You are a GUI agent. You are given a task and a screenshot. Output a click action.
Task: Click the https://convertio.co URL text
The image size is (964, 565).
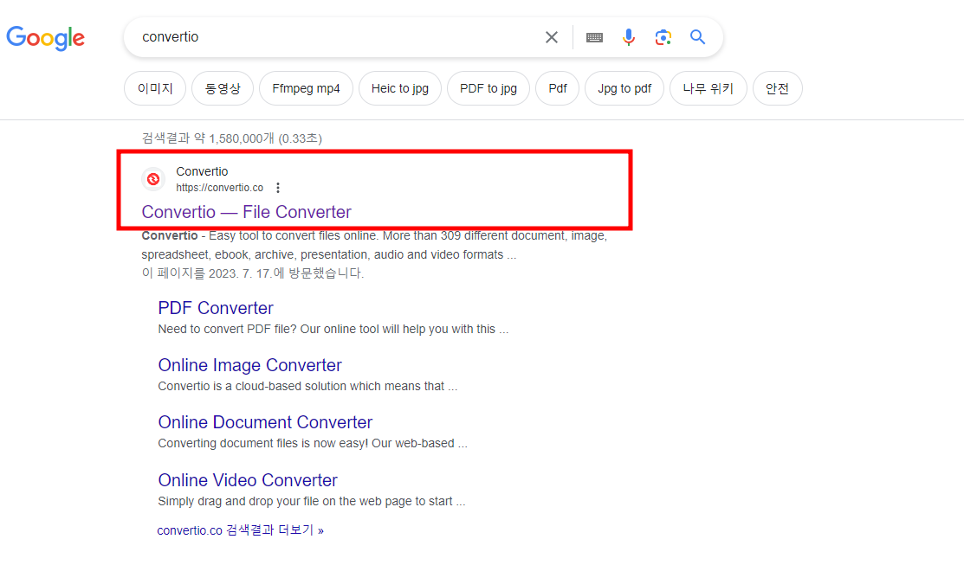[x=219, y=187]
